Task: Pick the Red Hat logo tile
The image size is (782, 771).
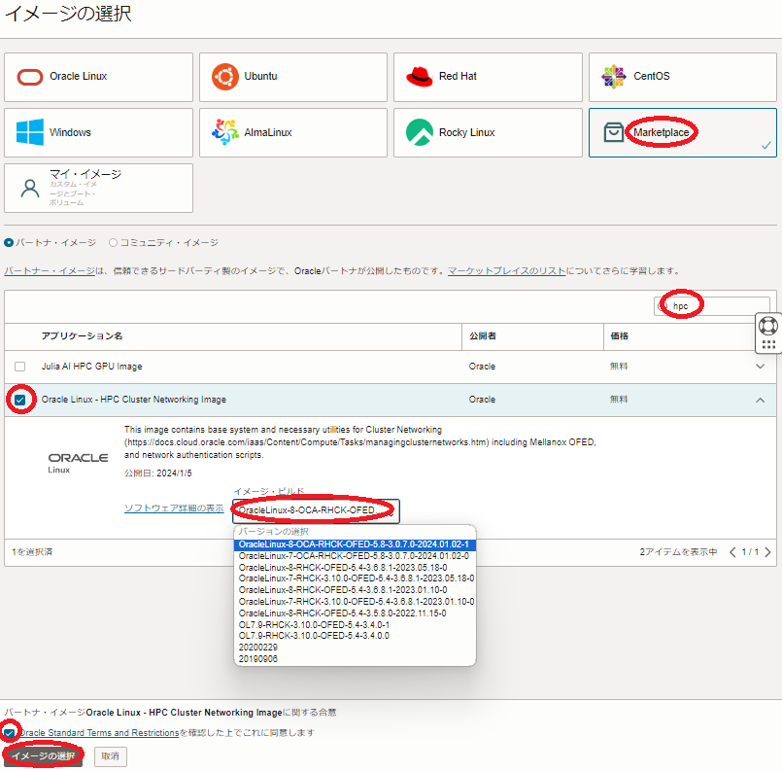Action: 420,77
